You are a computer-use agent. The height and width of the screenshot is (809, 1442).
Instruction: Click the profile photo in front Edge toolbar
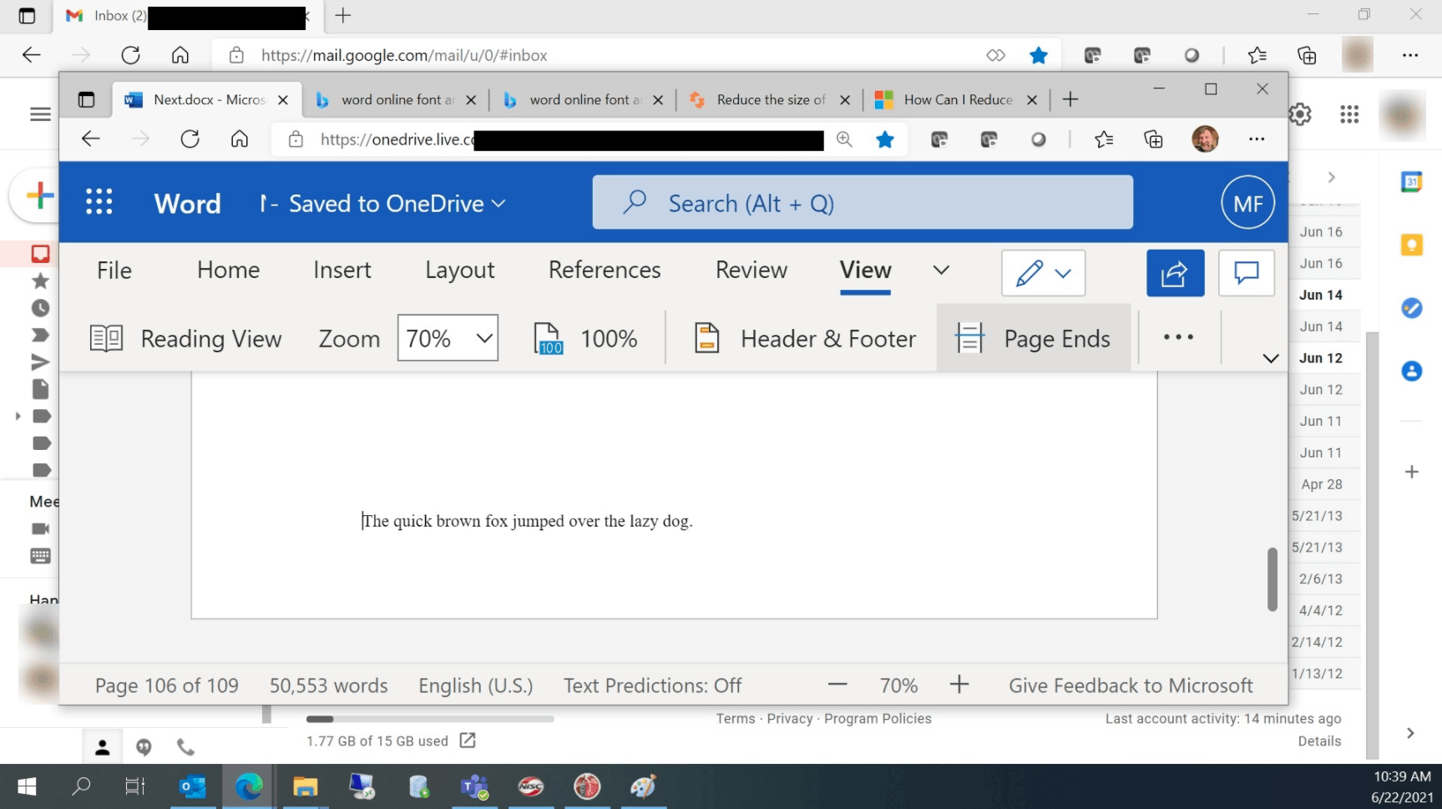tap(1204, 139)
